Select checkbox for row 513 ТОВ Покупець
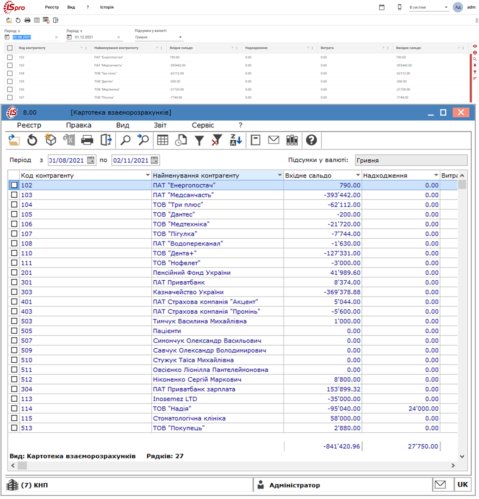This screenshot has height=499, width=479. (x=14, y=428)
